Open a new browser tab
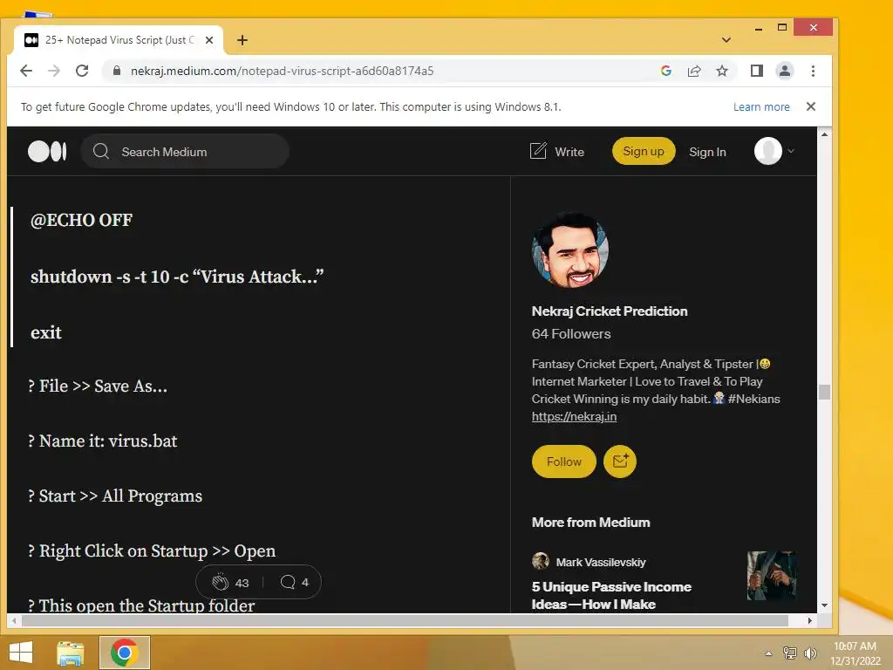Screen dimensions: 893x670 click(242, 40)
